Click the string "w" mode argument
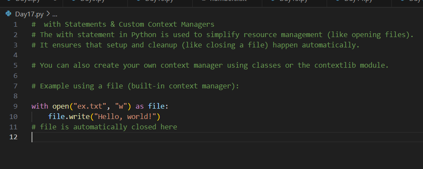The height and width of the screenshot is (169, 423). [121, 106]
